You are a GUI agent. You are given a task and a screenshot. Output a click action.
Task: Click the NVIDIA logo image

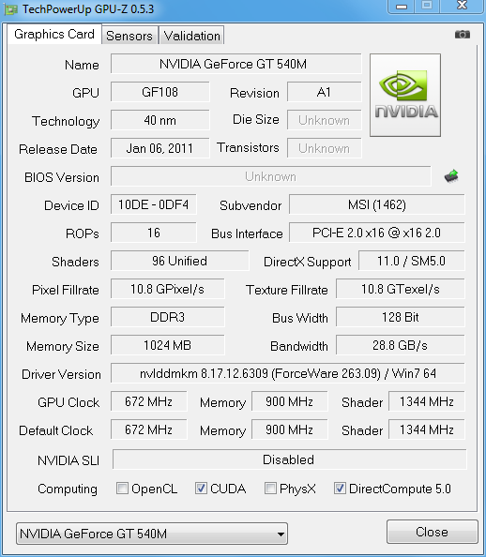[405, 96]
